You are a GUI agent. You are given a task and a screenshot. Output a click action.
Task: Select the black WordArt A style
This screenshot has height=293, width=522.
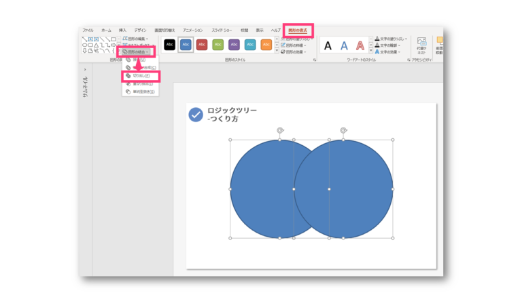[328, 45]
